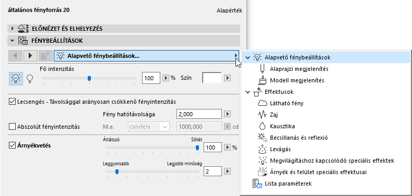
Task: Click the lightbulb icon beside Alapvető fénybeállítások menu entry
Action: (x=257, y=57)
